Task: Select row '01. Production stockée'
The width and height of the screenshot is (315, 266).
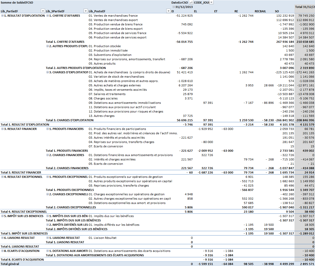Action: click(x=105, y=46)
